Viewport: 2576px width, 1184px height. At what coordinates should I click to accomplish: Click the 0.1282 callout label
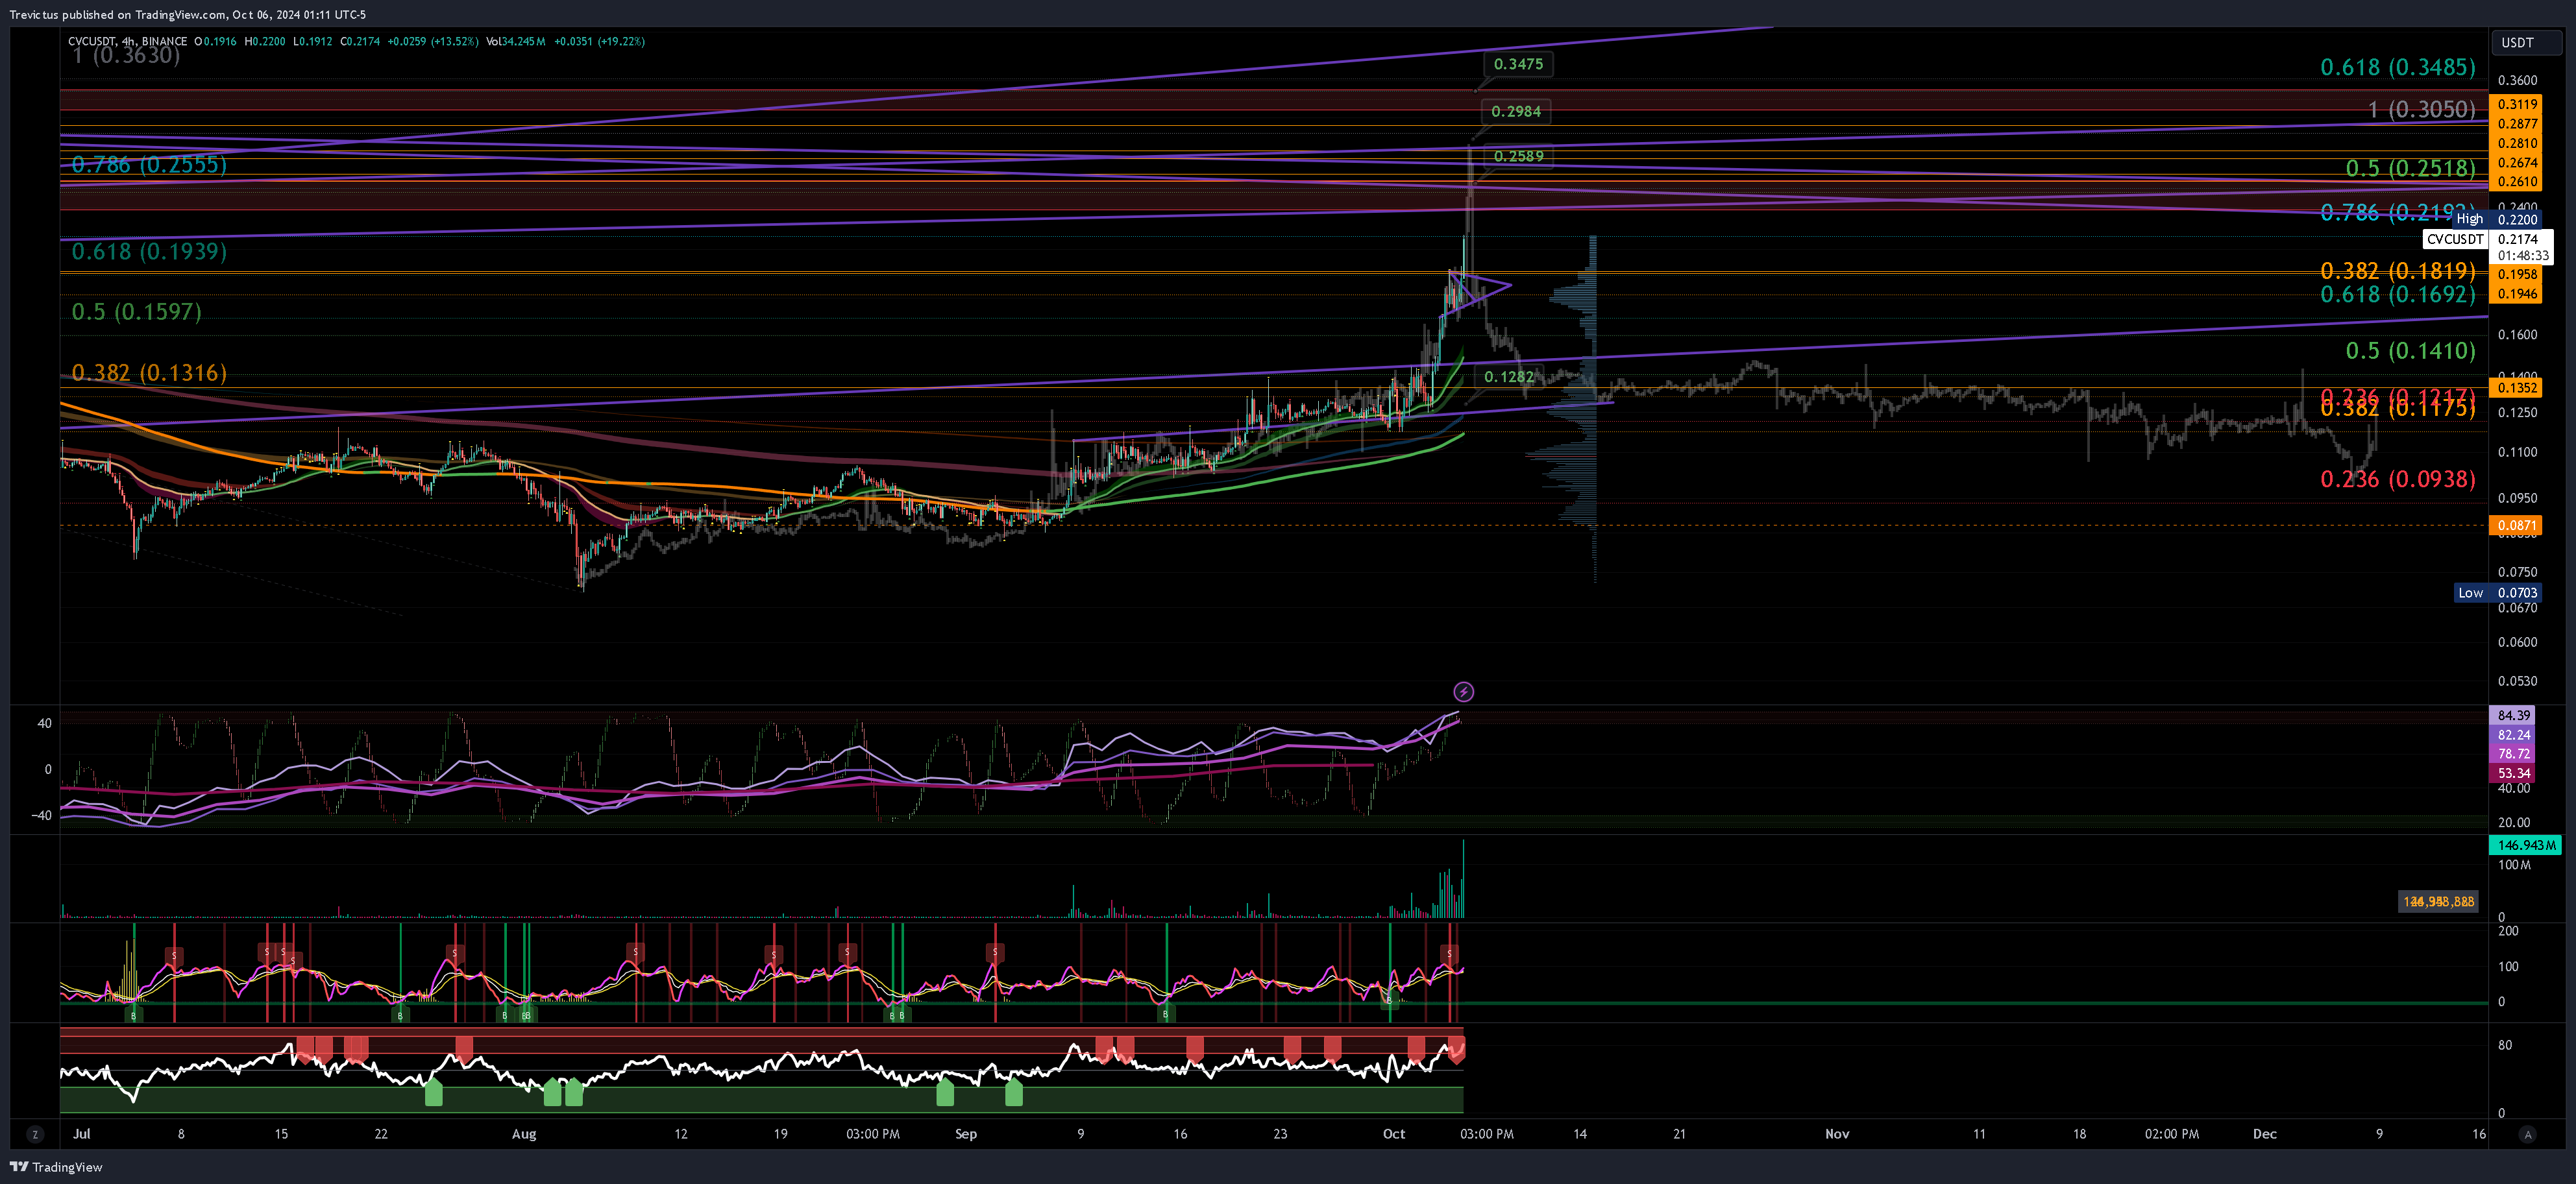coord(1509,377)
